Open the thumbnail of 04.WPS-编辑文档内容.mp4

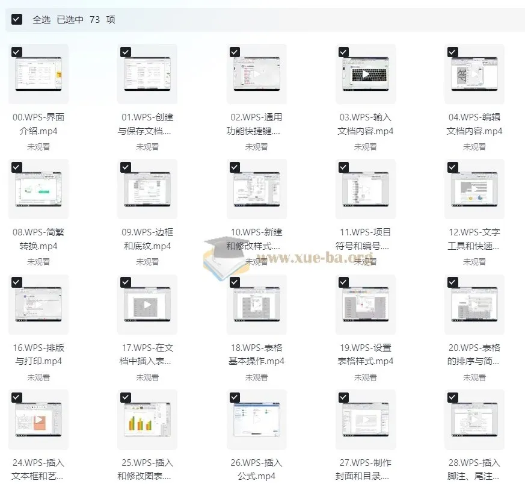pyautogui.click(x=474, y=73)
